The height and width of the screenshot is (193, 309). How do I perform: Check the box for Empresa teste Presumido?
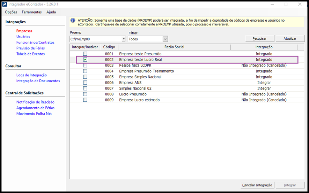tap(85, 54)
